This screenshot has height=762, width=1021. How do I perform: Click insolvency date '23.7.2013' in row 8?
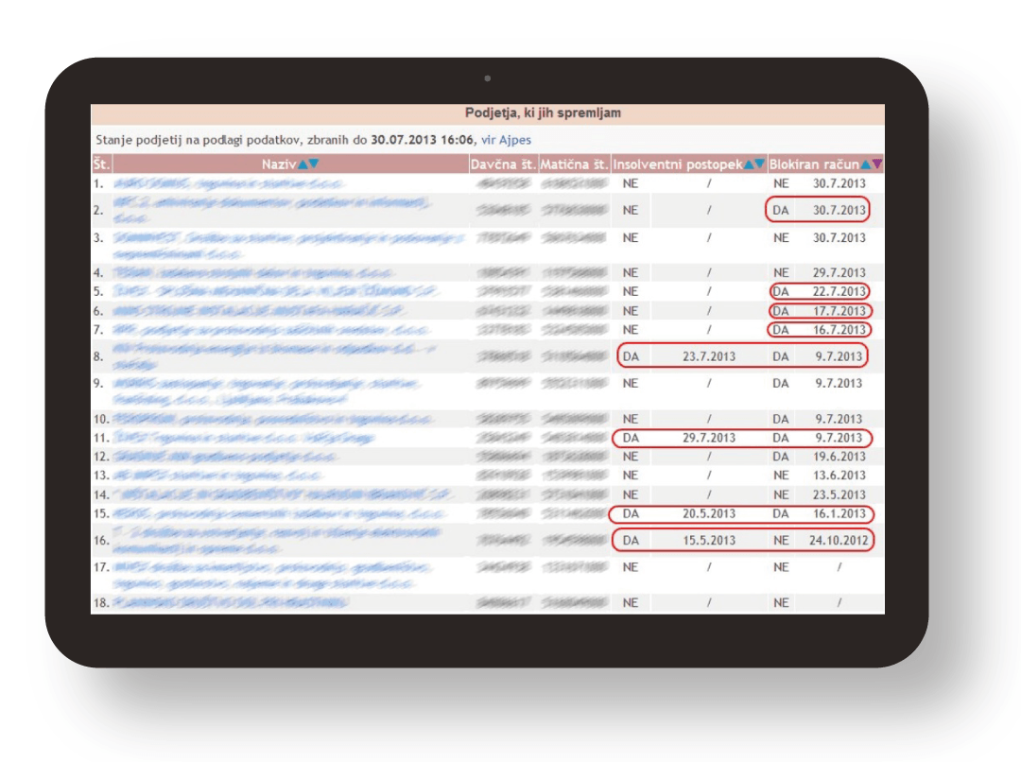point(709,357)
